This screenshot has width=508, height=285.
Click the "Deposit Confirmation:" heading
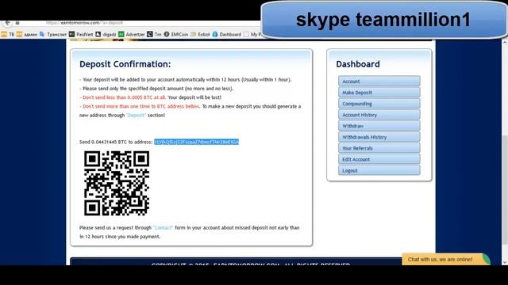[125, 64]
